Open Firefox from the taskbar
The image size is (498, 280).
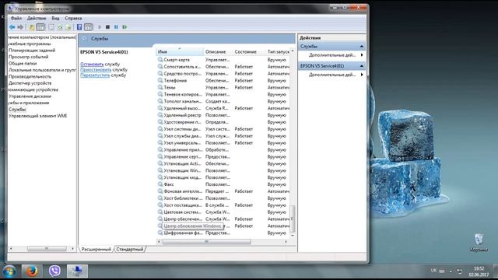tap(32, 271)
